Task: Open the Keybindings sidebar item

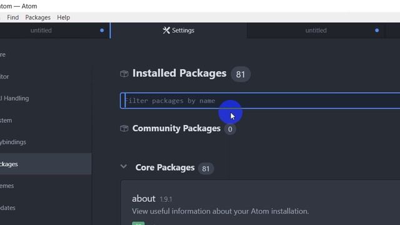Action: coord(12,142)
